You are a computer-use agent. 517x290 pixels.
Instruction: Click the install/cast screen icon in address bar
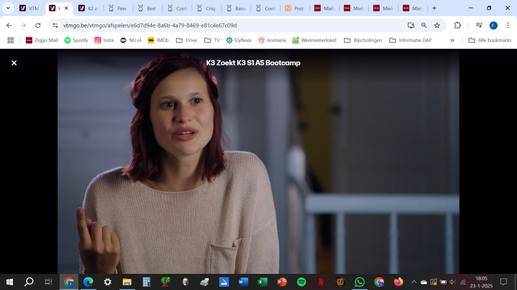tap(411, 25)
